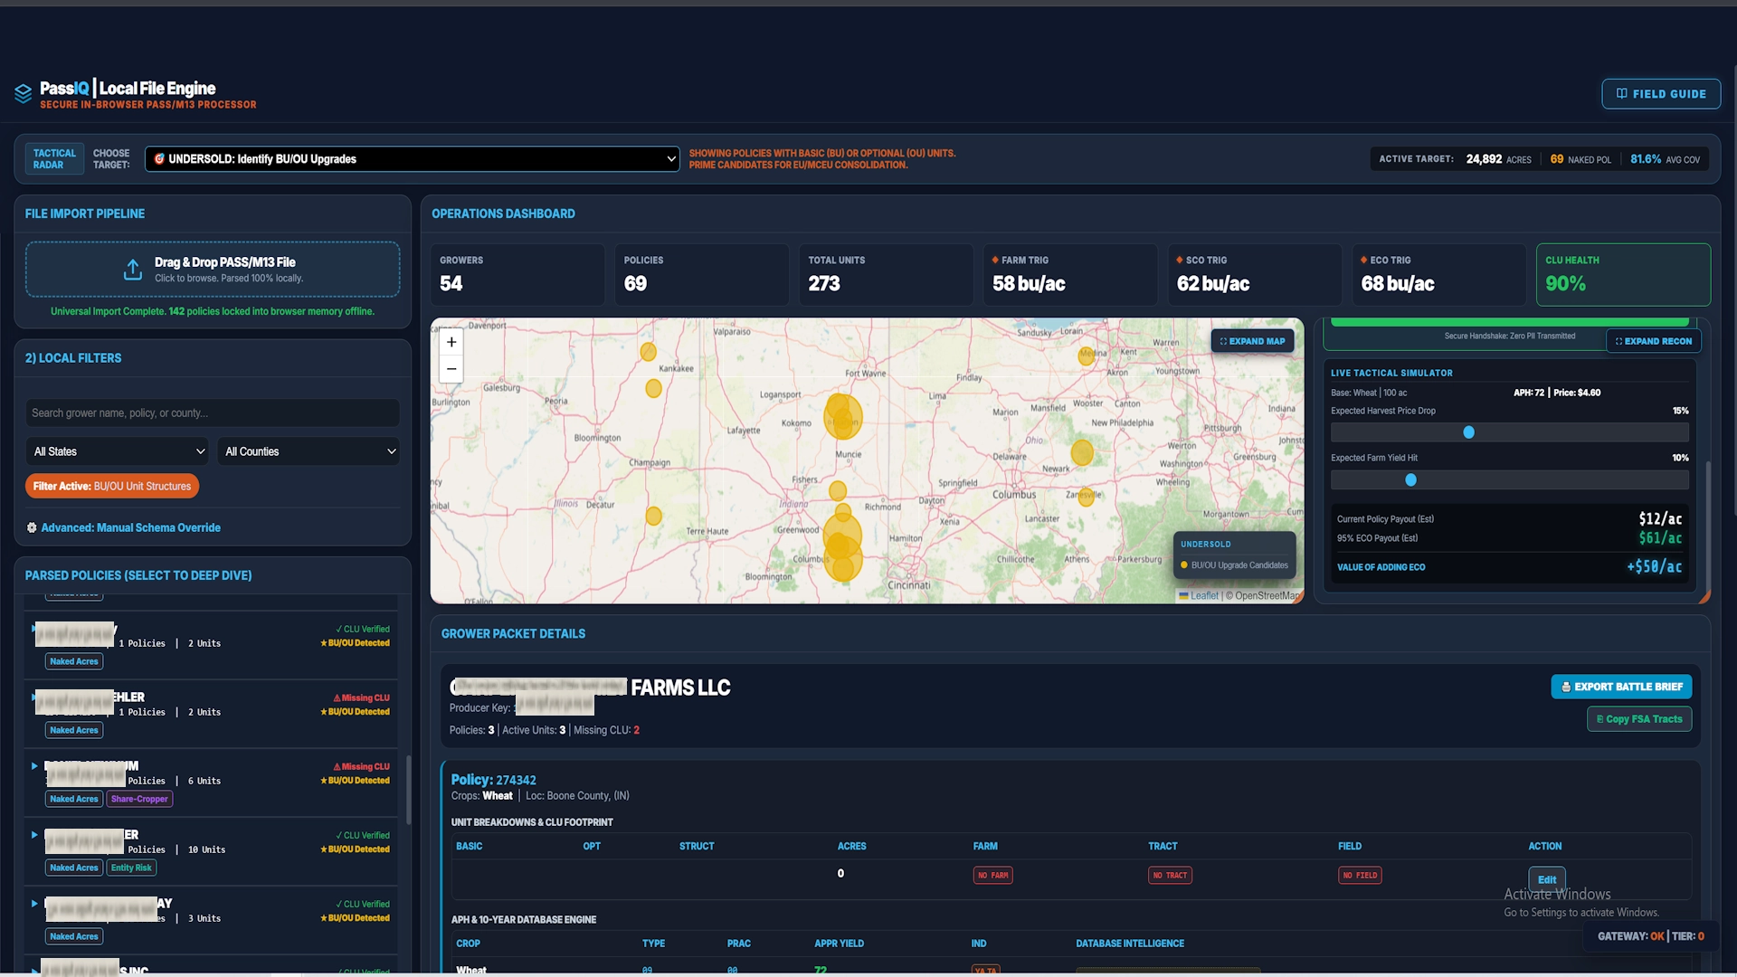Focus the grower name search field
This screenshot has width=1737, height=977.
click(213, 413)
